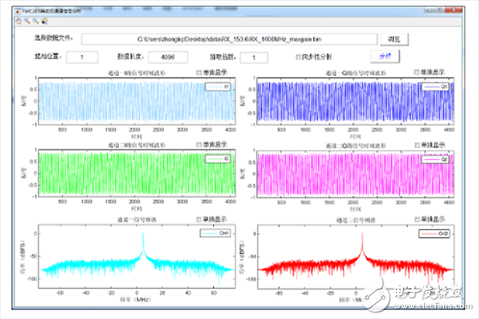Check 单独显示 above the Q1 waveform plot
Screen dimensions: 479x319
(417, 73)
